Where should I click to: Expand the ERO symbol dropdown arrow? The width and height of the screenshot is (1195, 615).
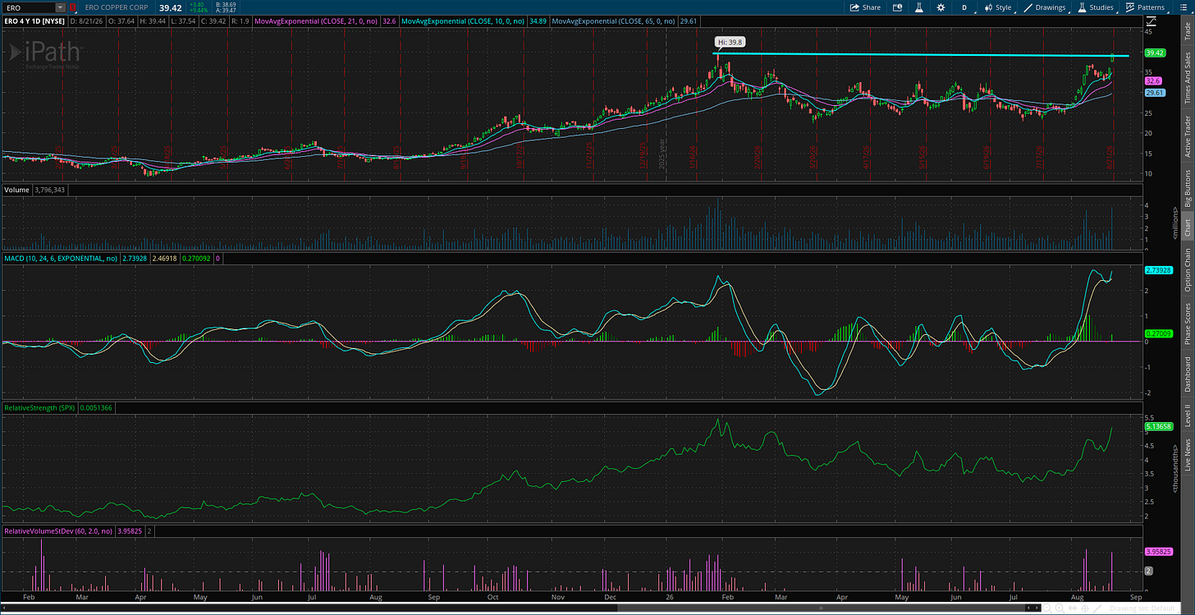point(60,7)
